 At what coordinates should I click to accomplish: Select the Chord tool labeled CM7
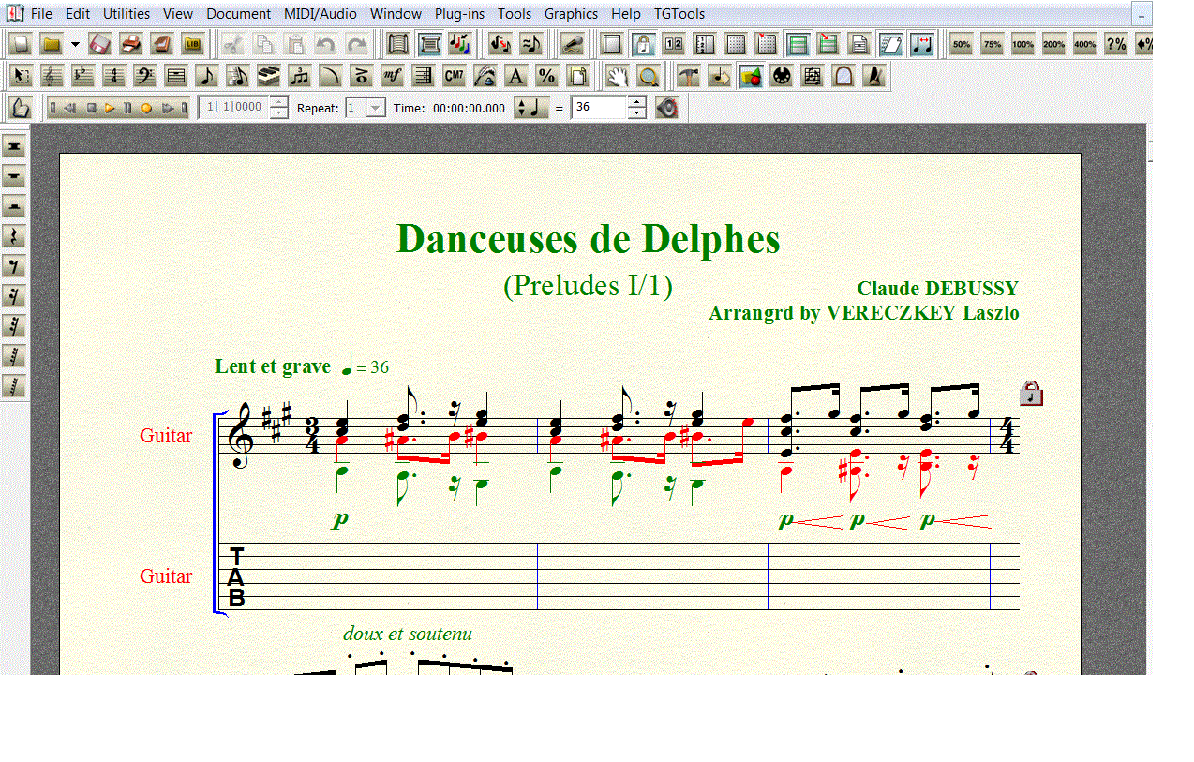pyautogui.click(x=455, y=76)
